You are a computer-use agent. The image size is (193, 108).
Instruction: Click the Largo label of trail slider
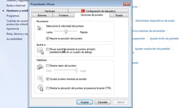(83, 71)
